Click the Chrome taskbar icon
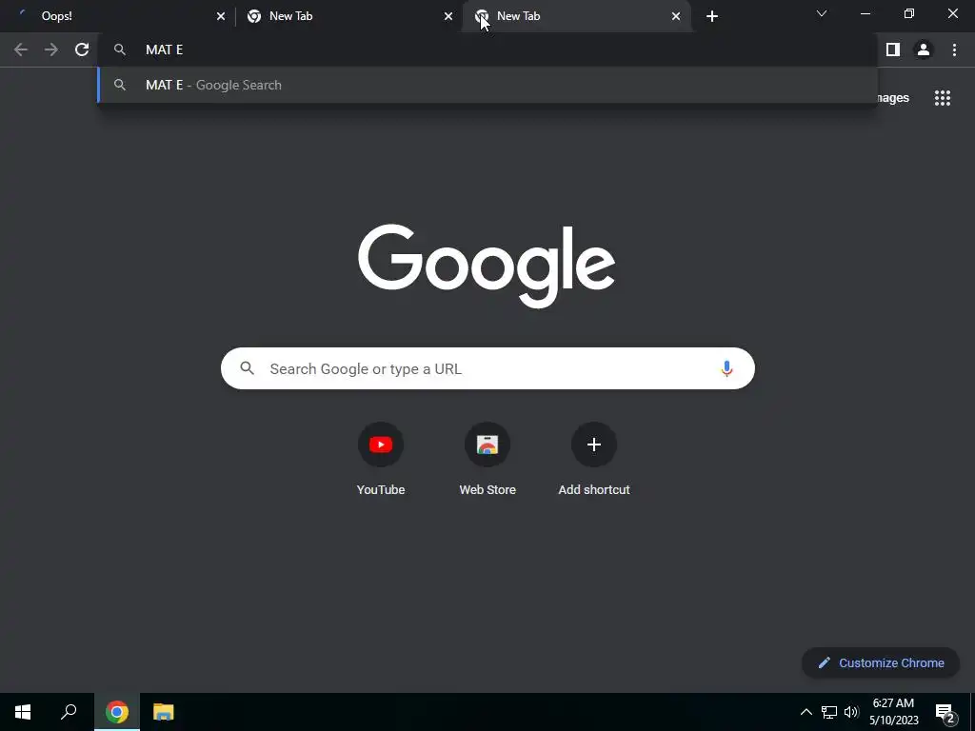Image resolution: width=975 pixels, height=731 pixels. point(117,712)
